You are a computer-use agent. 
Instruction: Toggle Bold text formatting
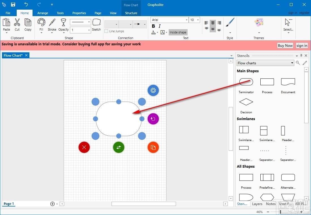tap(153, 26)
